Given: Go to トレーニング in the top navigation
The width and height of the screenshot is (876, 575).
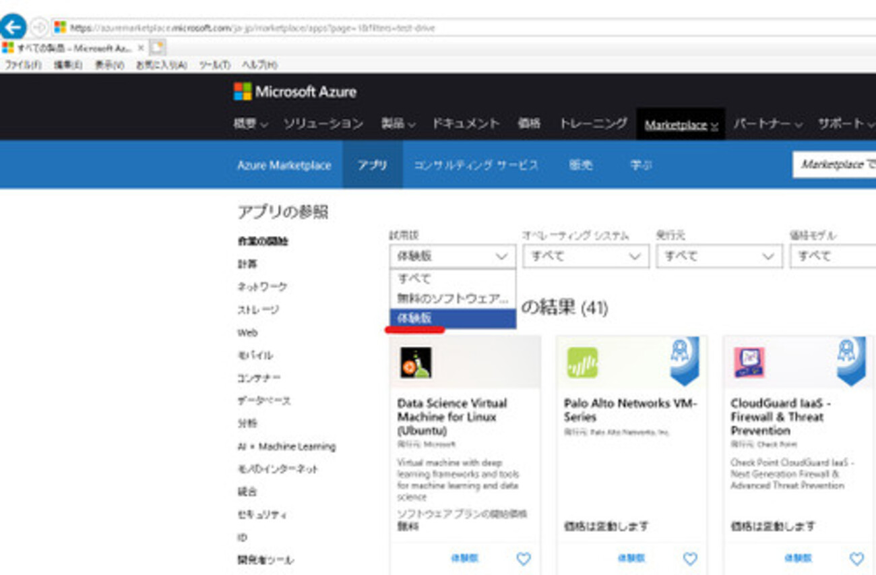Looking at the screenshot, I should 593,124.
